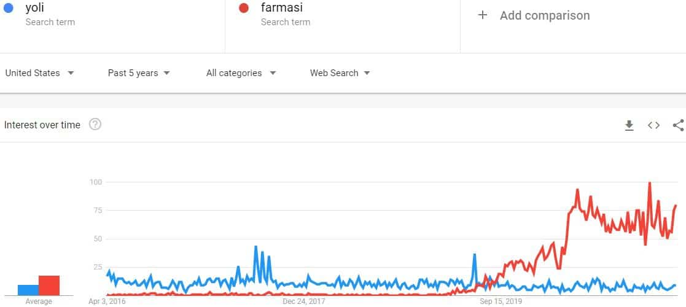Click the red Average bar
Screen dimensions: 686x307
(49, 286)
